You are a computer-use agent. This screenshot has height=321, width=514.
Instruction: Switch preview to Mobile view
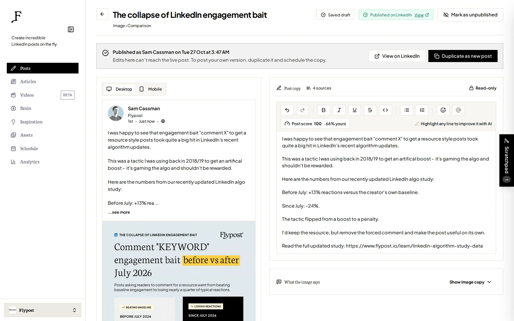(x=151, y=89)
